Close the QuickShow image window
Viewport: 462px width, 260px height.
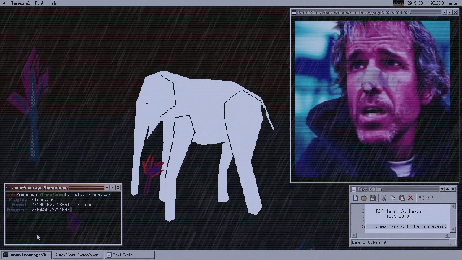[455, 13]
